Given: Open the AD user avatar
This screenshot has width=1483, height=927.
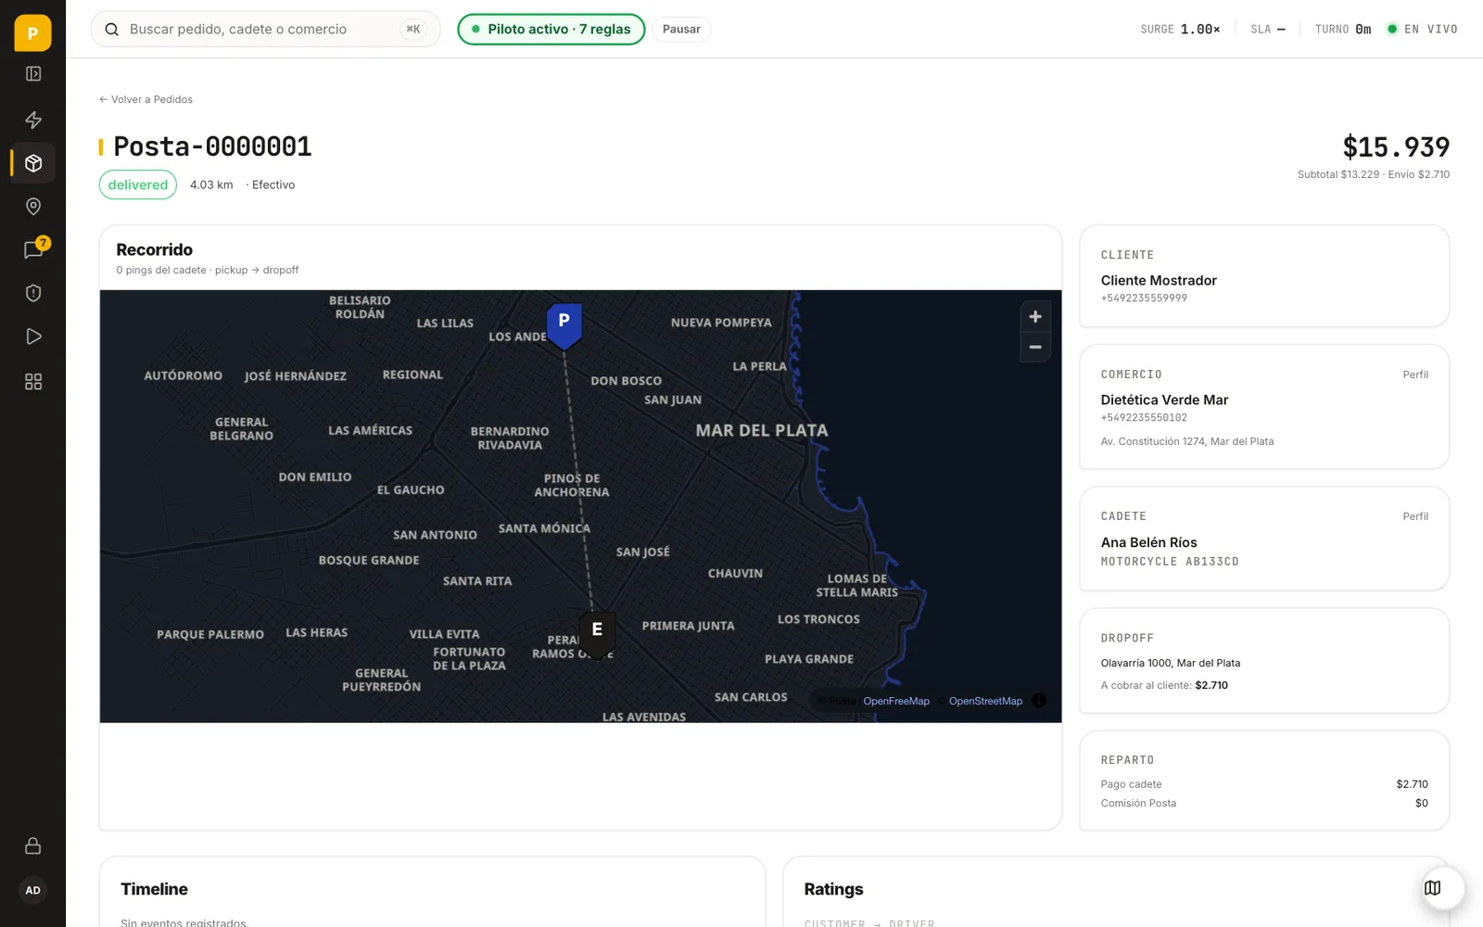Looking at the screenshot, I should pos(33,891).
